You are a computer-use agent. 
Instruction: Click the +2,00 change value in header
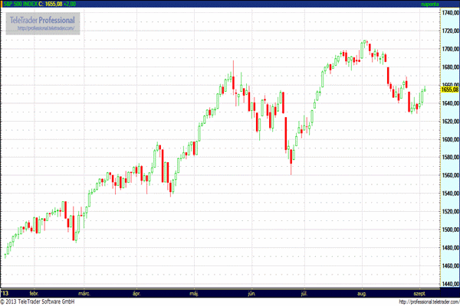[81, 4]
